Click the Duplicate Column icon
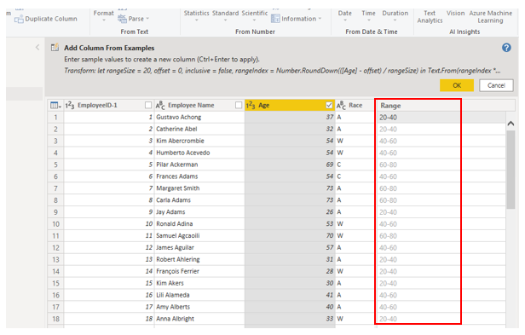The width and height of the screenshot is (525, 335). [19, 19]
